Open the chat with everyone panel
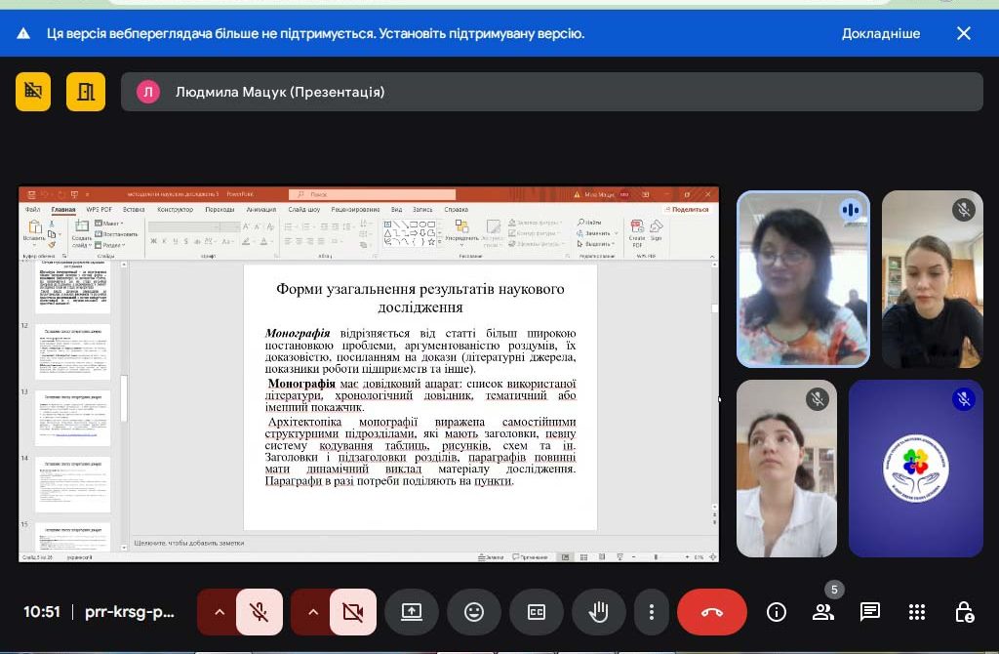The image size is (999, 654). coord(870,612)
